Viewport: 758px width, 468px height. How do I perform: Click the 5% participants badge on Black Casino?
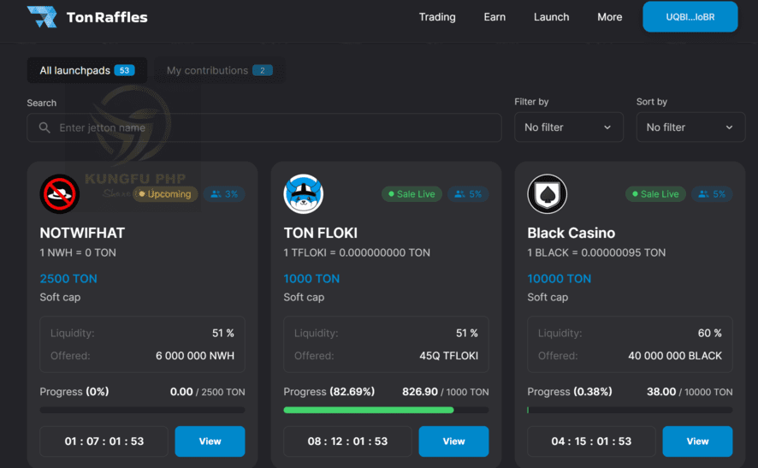pos(712,194)
